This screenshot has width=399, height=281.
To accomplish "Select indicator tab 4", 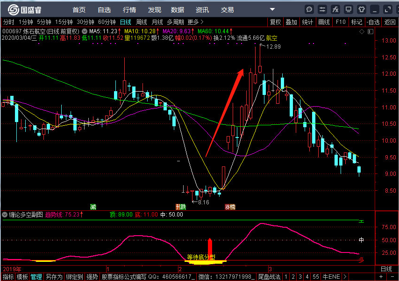I will [307, 277].
